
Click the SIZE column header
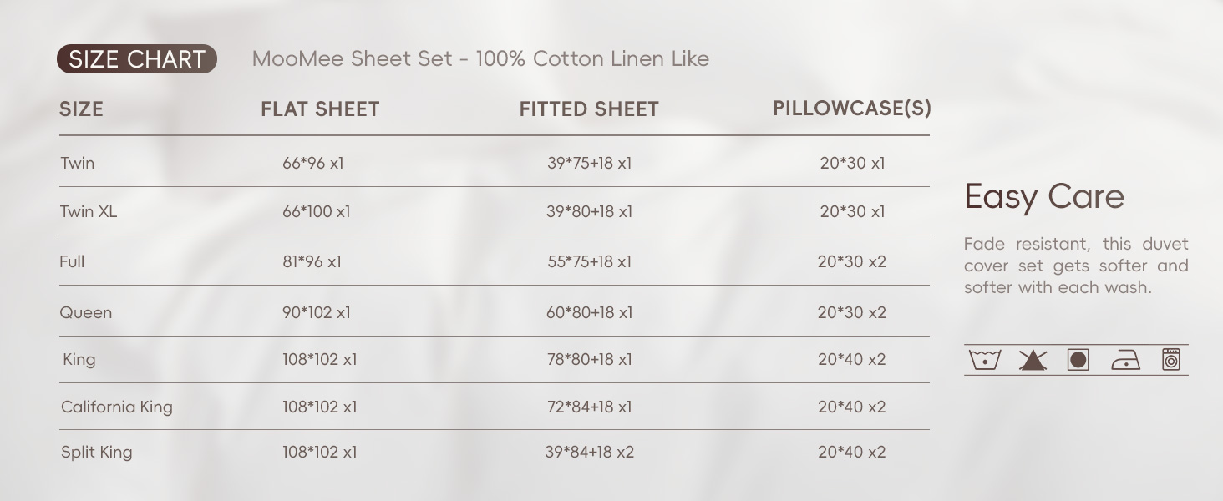tap(81, 109)
